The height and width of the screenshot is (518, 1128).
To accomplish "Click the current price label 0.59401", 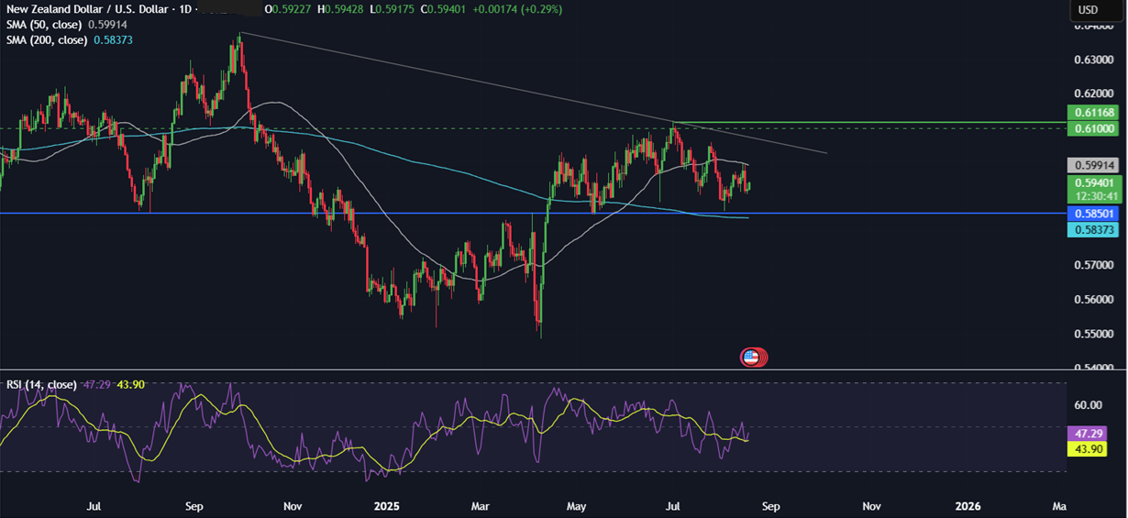I will pos(1094,182).
